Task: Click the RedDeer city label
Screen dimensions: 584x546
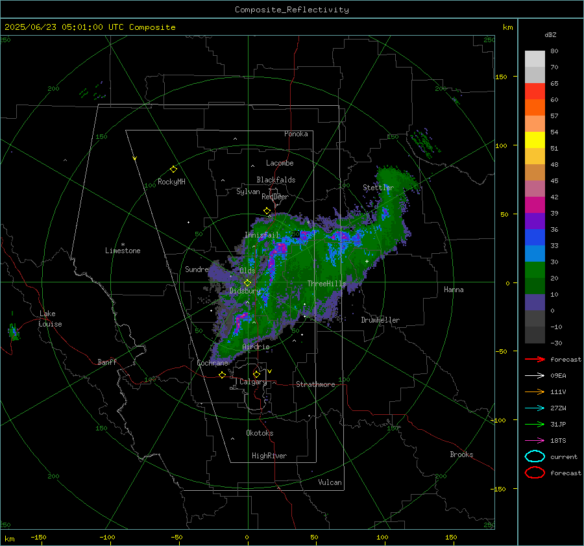Action: click(x=275, y=197)
